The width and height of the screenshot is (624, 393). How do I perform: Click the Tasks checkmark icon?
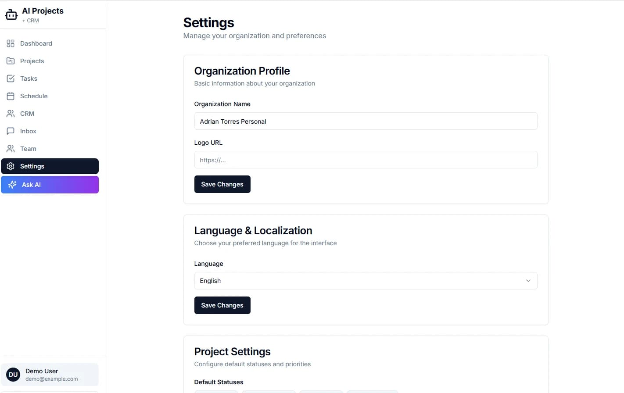tap(11, 79)
